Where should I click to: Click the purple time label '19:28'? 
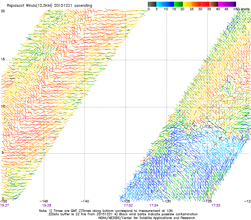point(46,205)
